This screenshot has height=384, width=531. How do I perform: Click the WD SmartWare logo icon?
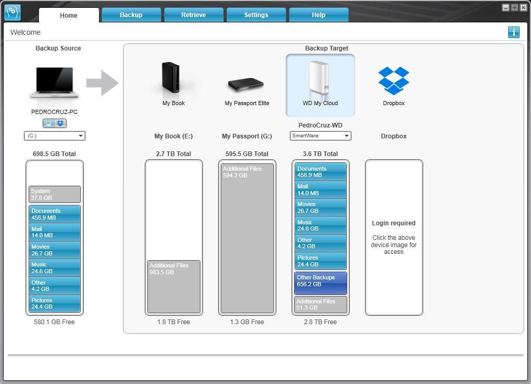(x=12, y=12)
